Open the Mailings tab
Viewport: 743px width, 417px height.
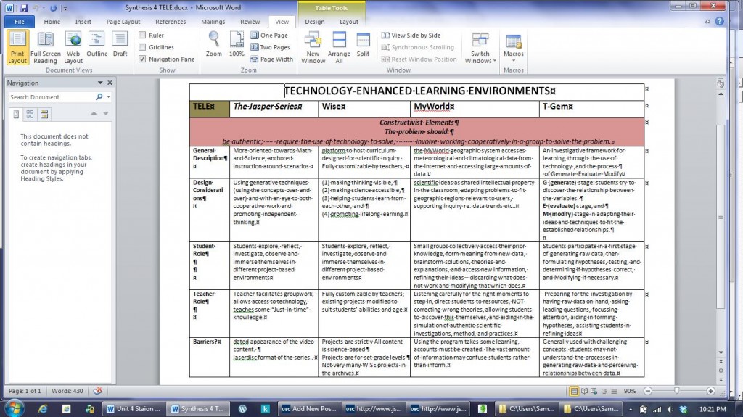point(213,21)
